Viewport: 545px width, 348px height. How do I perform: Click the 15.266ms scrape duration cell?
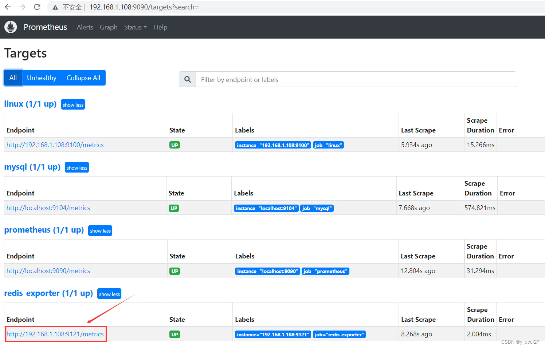tap(481, 145)
